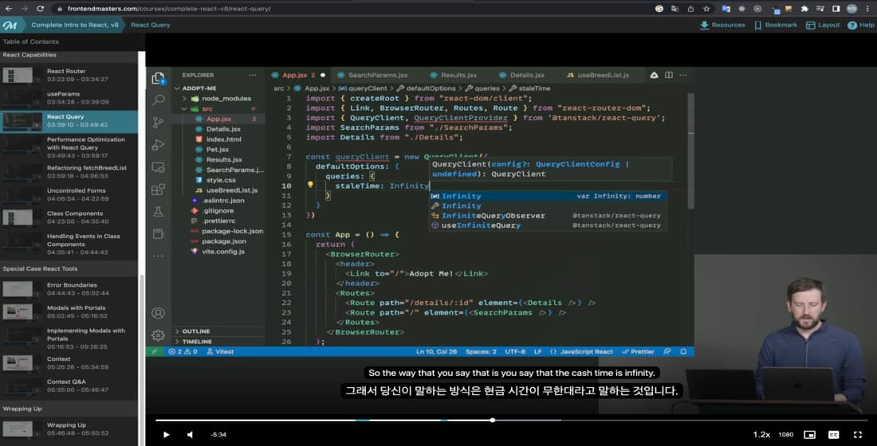Click the errors and warnings status indicator
This screenshot has width=877, height=446.
[183, 351]
